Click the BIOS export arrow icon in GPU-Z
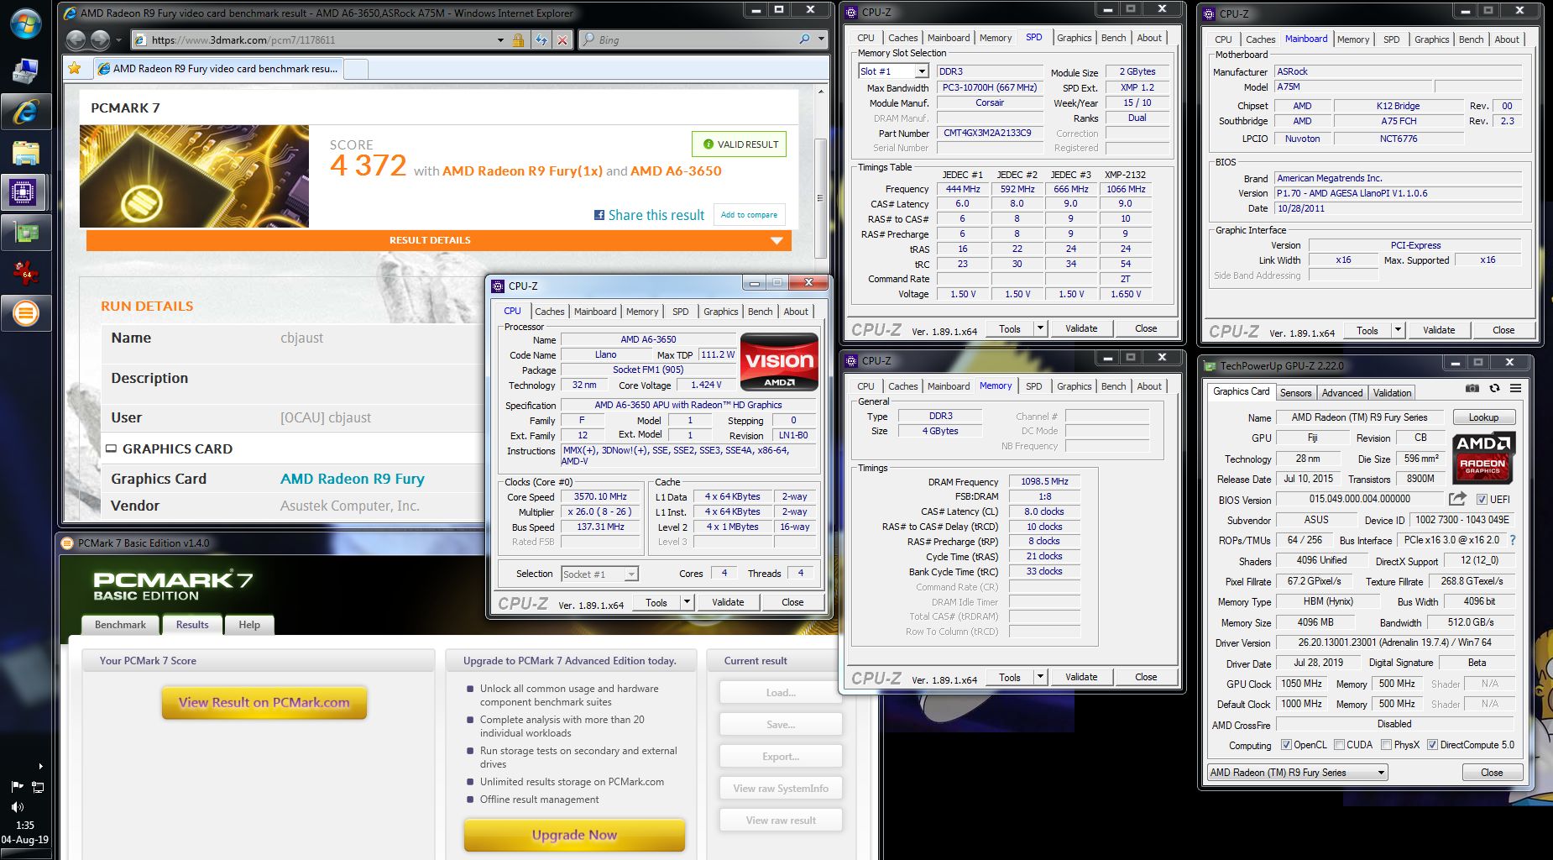 point(1457,499)
